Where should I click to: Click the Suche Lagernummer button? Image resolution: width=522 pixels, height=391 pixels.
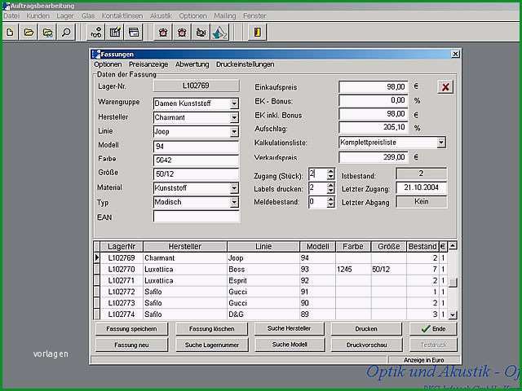212,345
